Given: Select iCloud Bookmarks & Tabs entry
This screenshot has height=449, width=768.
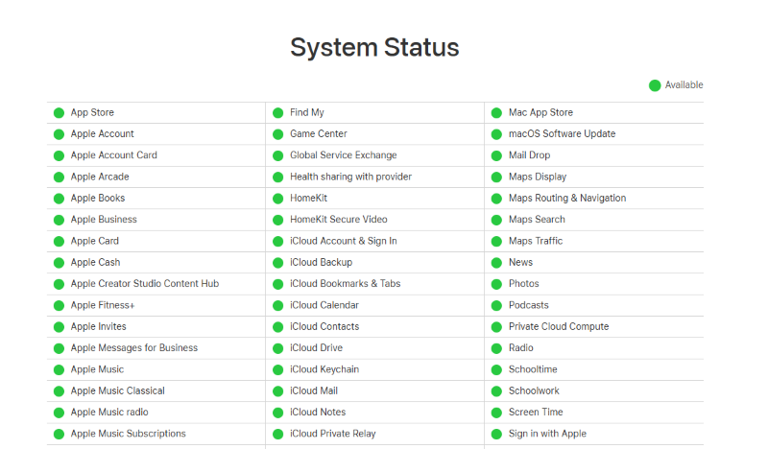Looking at the screenshot, I should 345,283.
